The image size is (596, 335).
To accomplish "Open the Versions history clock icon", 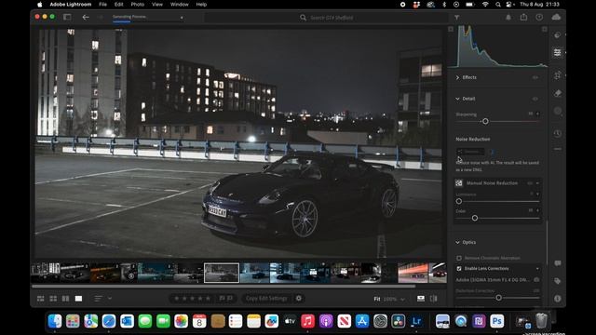I will tap(557, 133).
